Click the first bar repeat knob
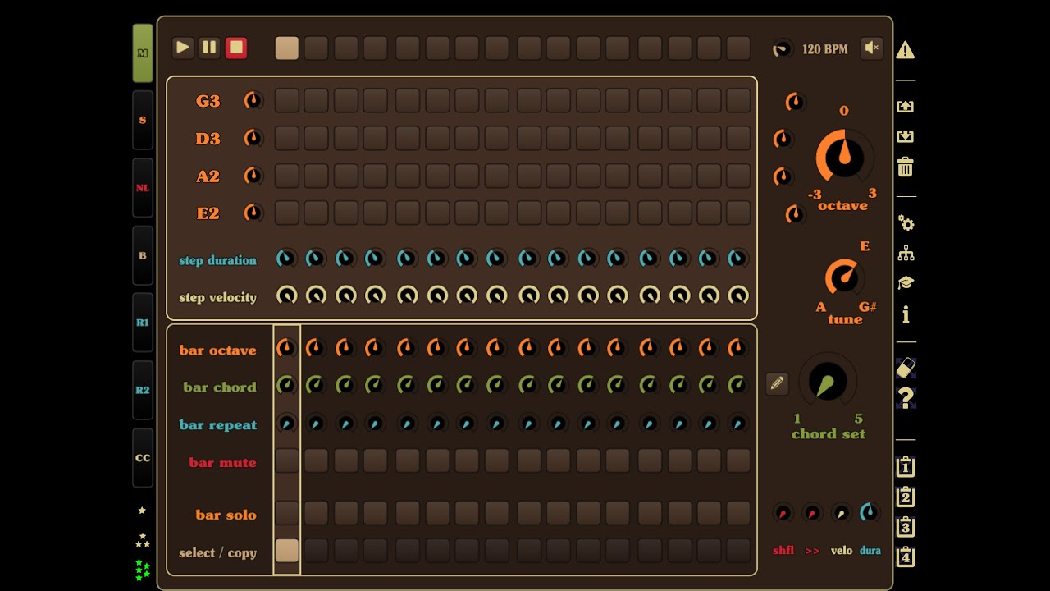This screenshot has width=1050, height=591. click(x=286, y=423)
